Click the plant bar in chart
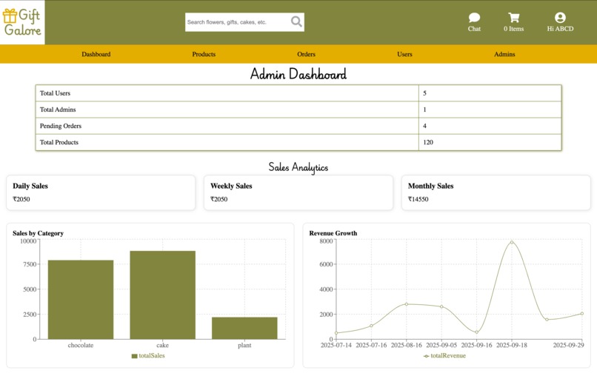The image size is (597, 373). [244, 328]
